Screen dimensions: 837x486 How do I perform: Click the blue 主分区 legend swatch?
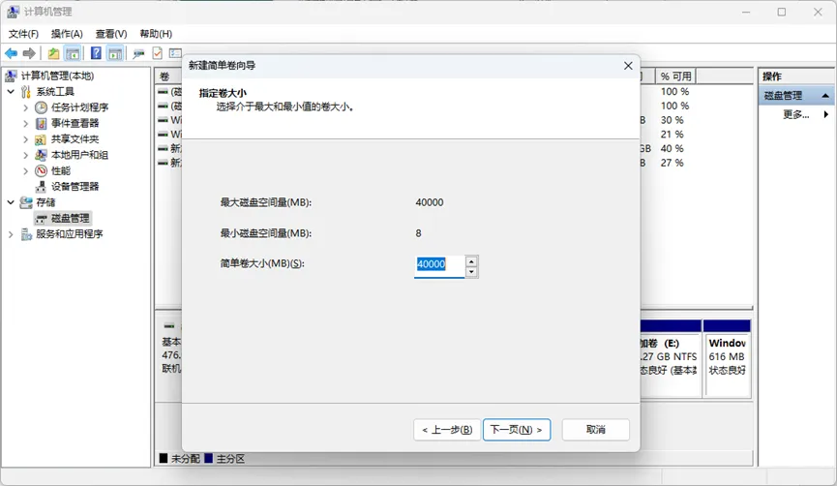[x=209, y=458]
